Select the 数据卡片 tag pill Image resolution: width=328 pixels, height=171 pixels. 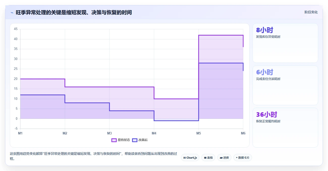(243, 158)
